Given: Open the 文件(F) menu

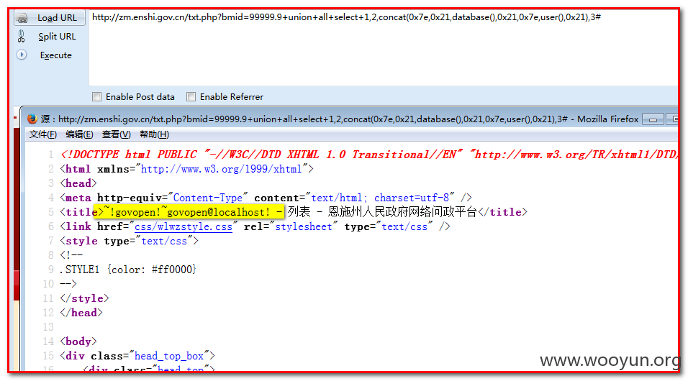Looking at the screenshot, I should click(43, 134).
